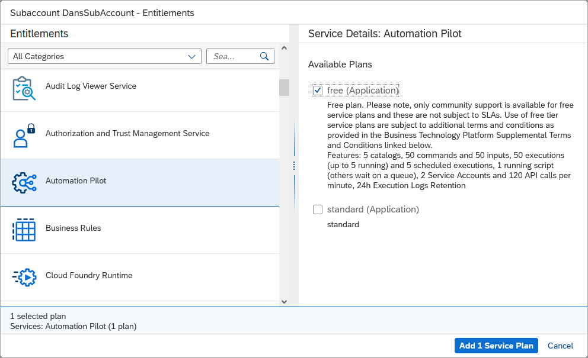Focus the entitlements search field
This screenshot has height=358, width=588.
point(241,56)
